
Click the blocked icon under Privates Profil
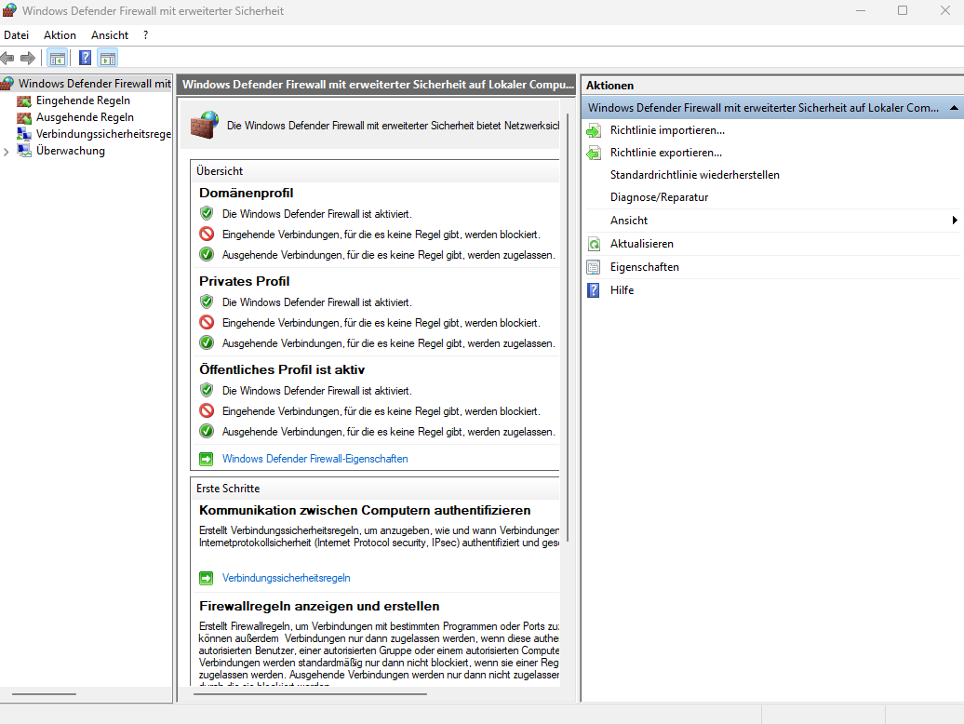click(207, 322)
